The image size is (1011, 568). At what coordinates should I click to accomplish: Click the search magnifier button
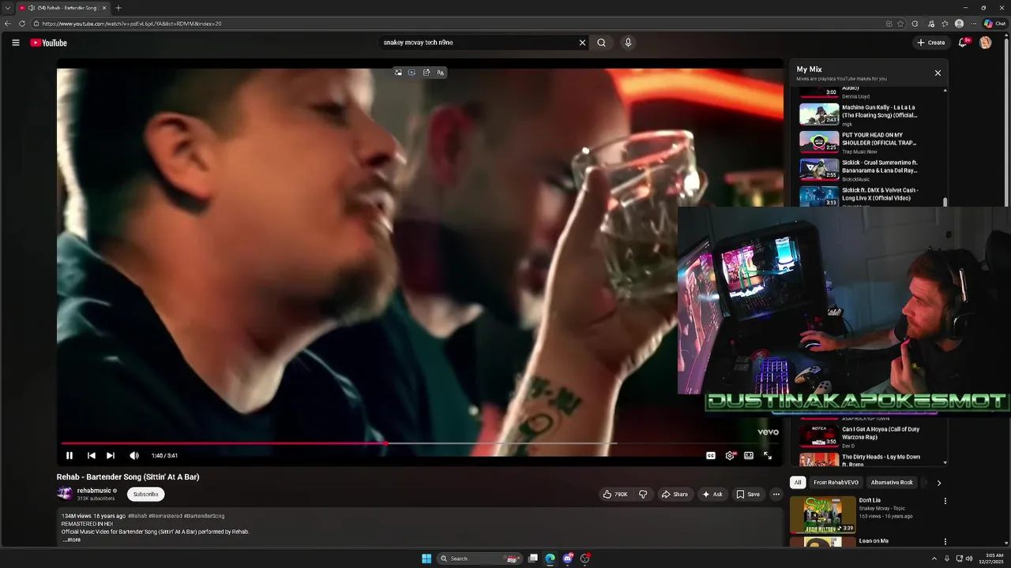click(601, 43)
